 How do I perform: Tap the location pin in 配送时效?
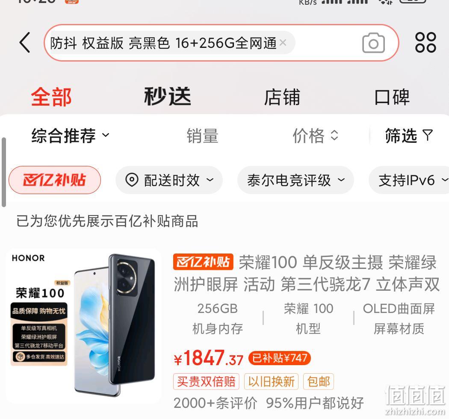(132, 180)
